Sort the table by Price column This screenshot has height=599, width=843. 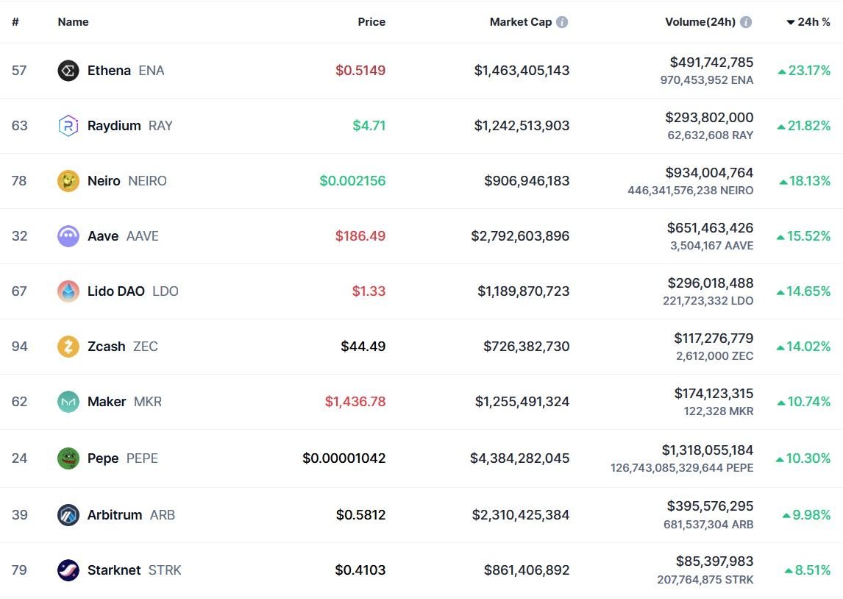tap(371, 22)
